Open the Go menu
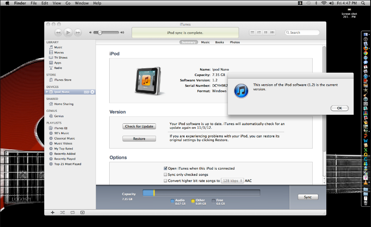371x227 pixels. (68, 3)
